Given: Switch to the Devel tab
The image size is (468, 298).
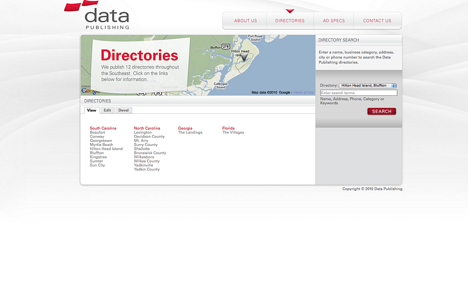Looking at the screenshot, I should click(x=123, y=110).
